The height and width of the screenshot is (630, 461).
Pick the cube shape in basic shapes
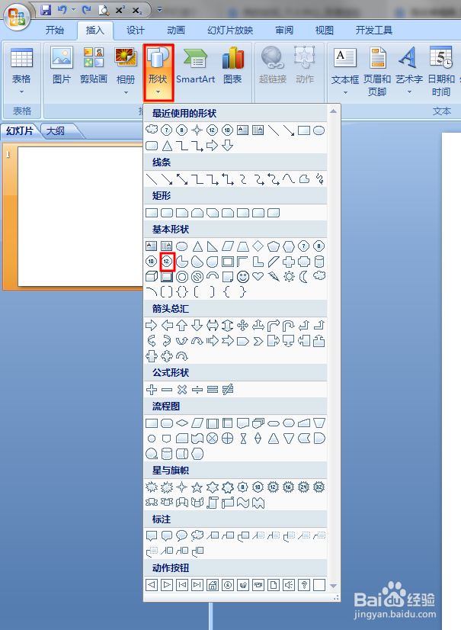click(x=152, y=276)
